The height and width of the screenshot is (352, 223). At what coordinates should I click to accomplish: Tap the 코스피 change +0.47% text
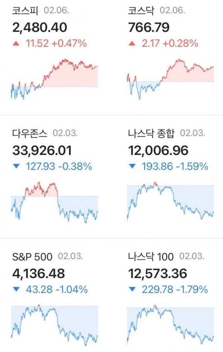pyautogui.click(x=69, y=43)
